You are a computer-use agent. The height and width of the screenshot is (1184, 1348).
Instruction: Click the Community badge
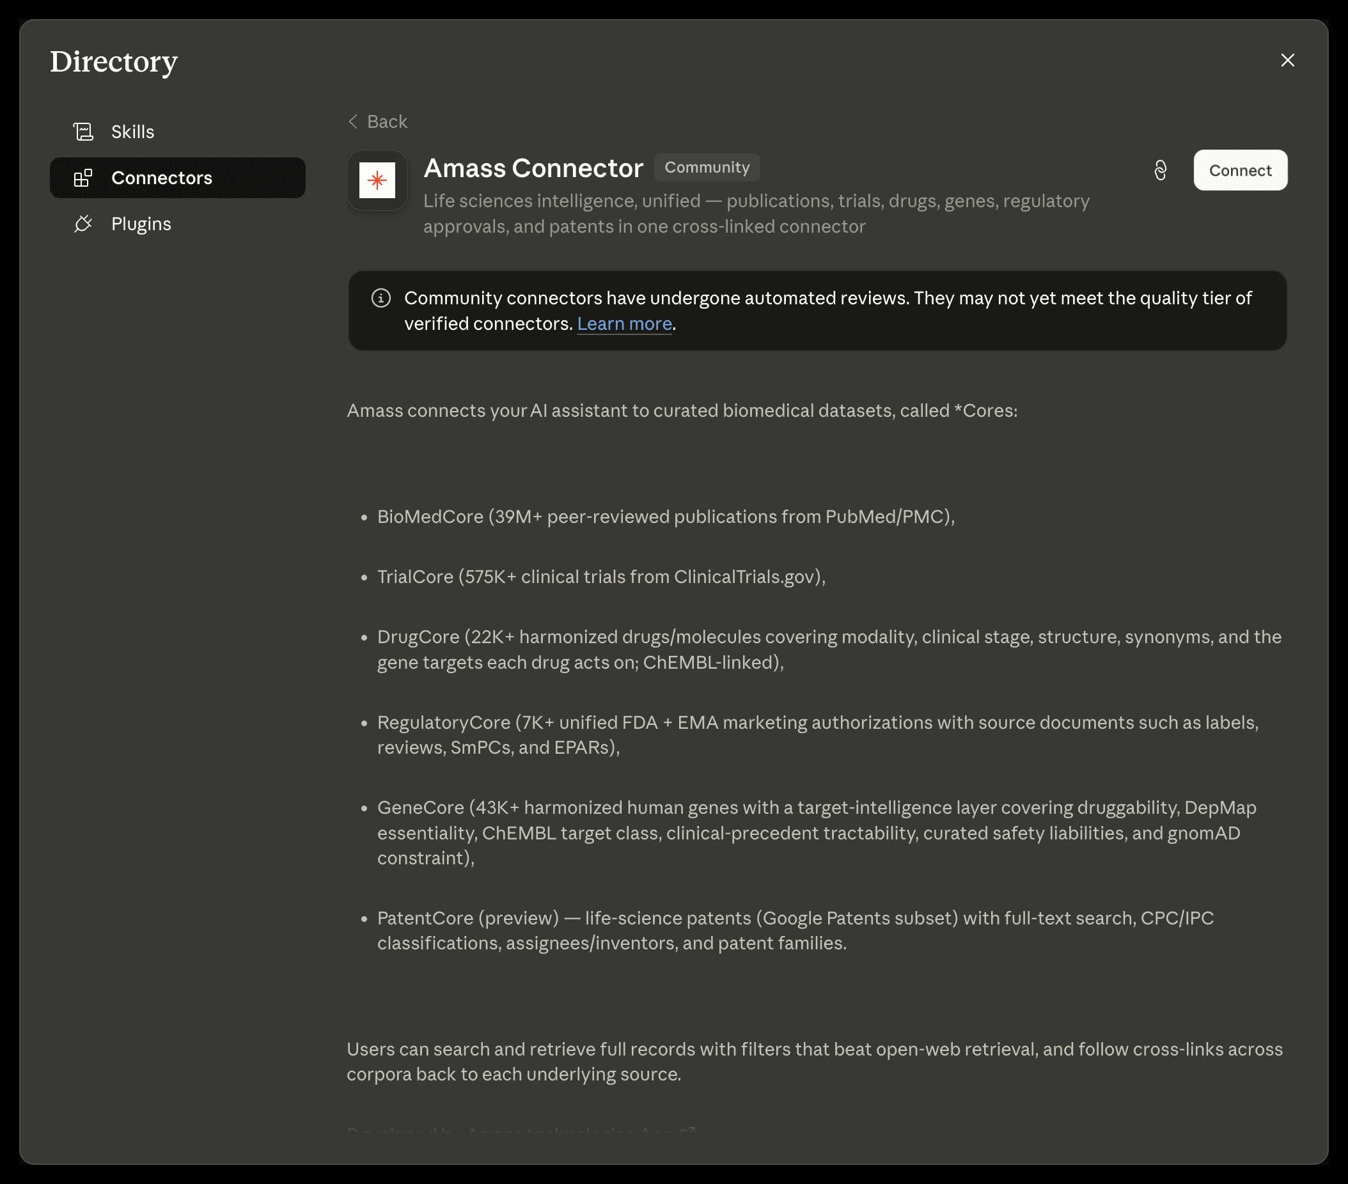click(707, 167)
